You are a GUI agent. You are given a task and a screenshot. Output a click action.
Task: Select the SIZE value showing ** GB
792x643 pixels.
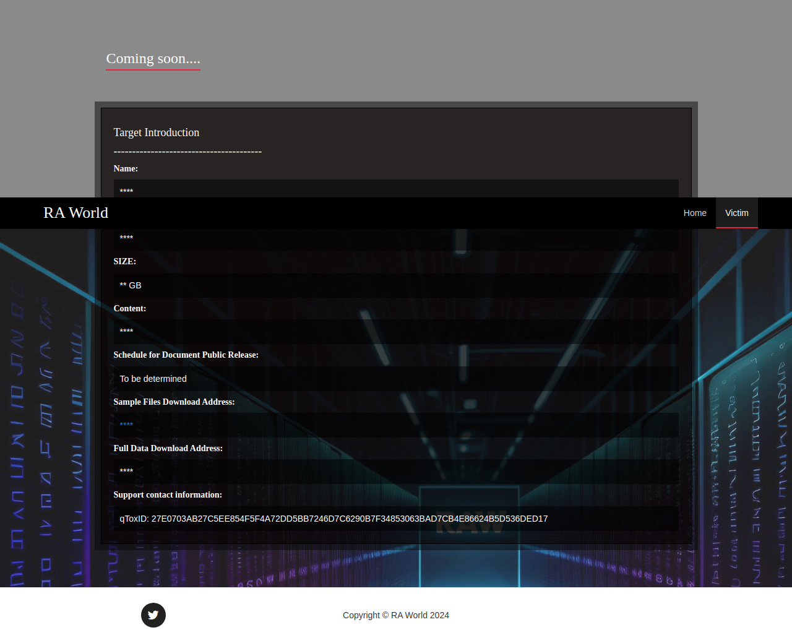[x=131, y=285]
